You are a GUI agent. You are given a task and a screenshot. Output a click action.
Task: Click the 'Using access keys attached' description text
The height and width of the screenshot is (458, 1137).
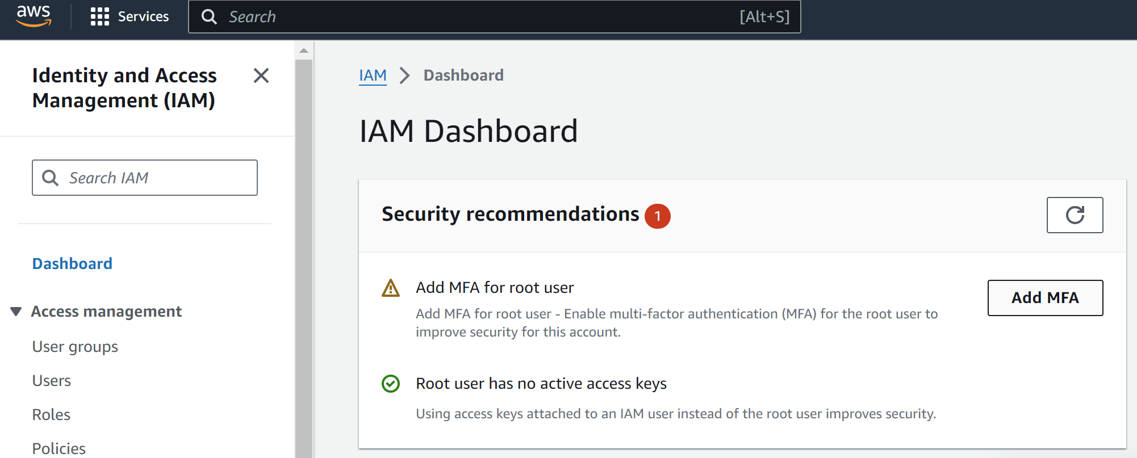pos(676,414)
